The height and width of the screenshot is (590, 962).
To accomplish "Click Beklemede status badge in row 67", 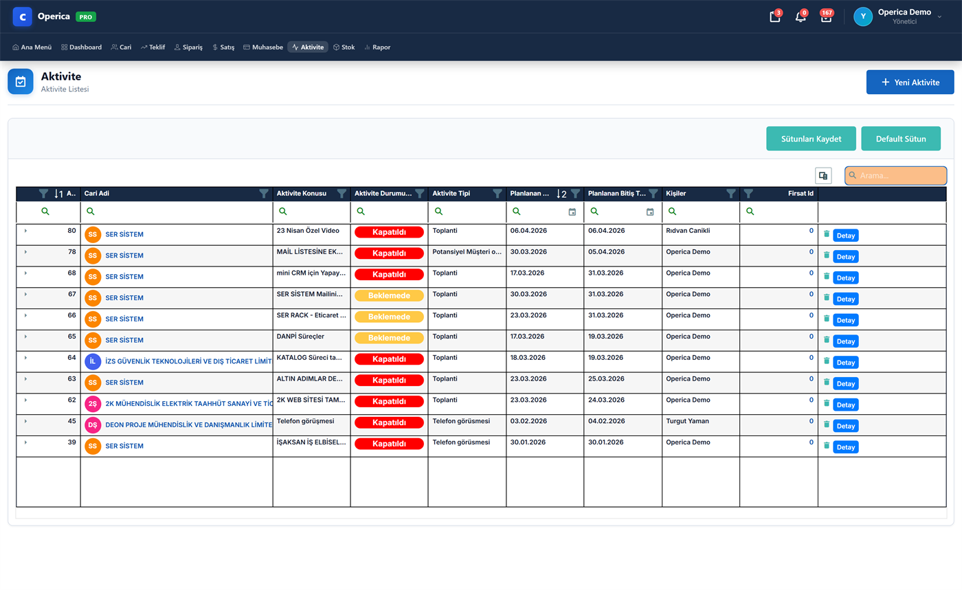I will [389, 295].
